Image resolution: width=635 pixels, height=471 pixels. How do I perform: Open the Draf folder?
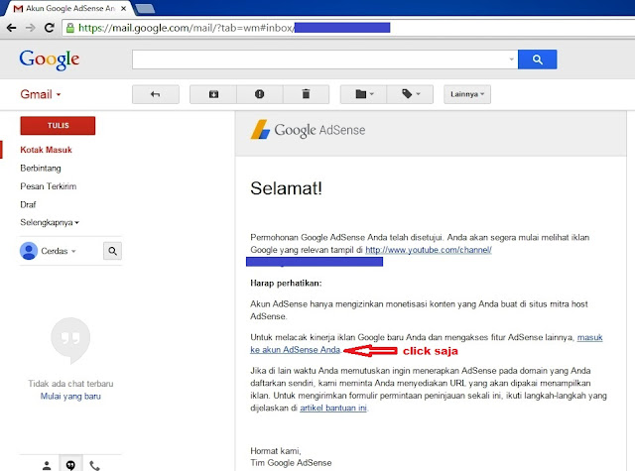[x=28, y=204]
